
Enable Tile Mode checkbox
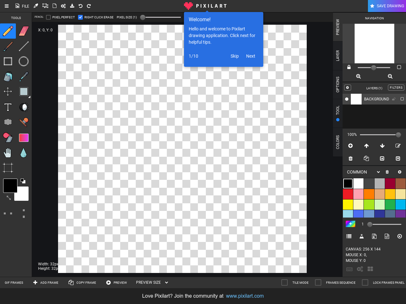click(285, 282)
